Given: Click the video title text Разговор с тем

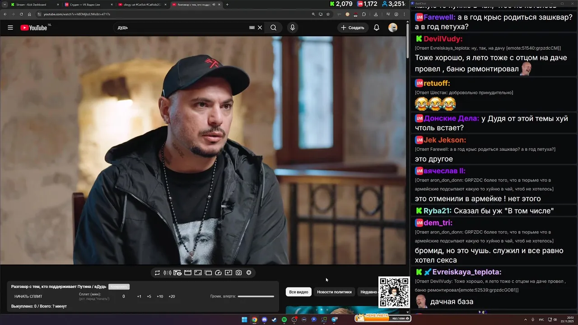Looking at the screenshot, I should click(59, 287).
